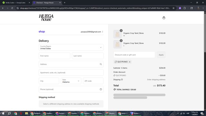Click the City input field
This screenshot has height=116, width=206.
pos(49,81)
